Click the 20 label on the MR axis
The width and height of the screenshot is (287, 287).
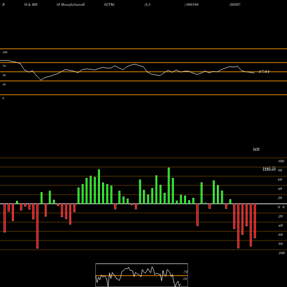tap(280, 198)
